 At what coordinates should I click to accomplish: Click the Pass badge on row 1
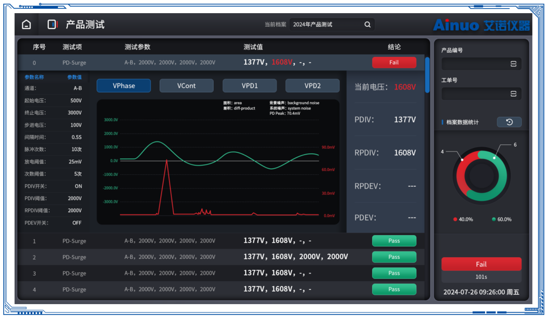(x=394, y=241)
